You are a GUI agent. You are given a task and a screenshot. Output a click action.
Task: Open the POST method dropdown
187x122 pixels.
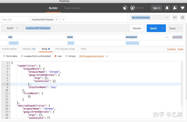point(12,28)
